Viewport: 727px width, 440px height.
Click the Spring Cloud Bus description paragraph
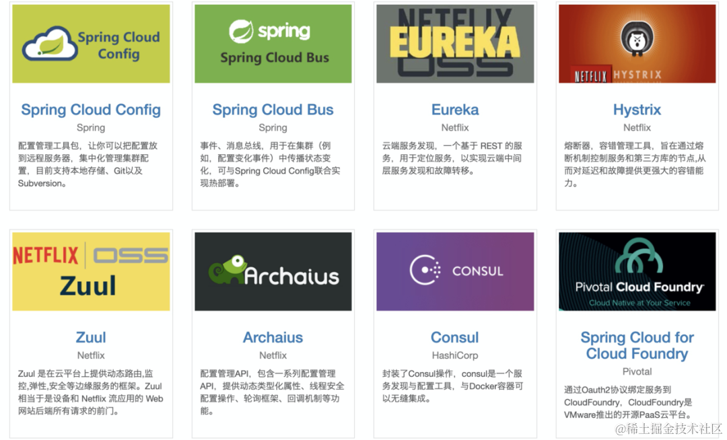[271, 164]
